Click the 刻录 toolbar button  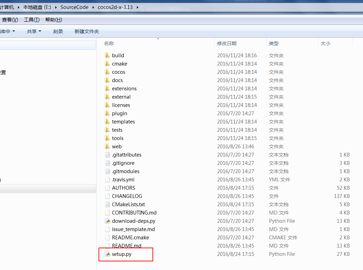58,31
